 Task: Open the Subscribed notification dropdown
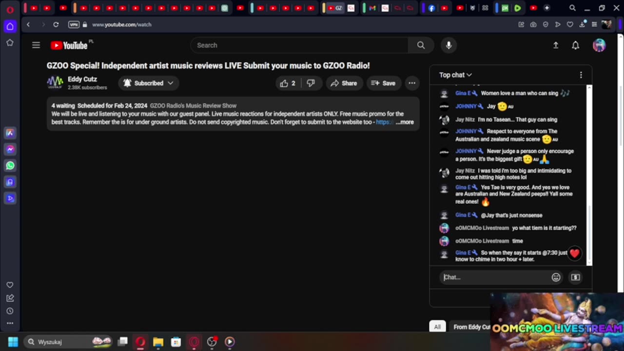coord(149,83)
